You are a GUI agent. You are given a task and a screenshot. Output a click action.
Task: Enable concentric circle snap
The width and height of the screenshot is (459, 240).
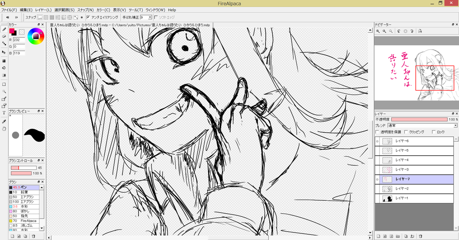[x=70, y=17]
